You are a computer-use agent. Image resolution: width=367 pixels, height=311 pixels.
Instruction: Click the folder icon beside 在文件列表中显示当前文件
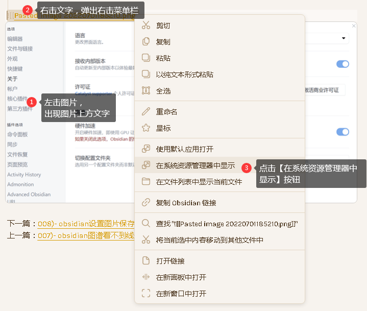coord(146,181)
